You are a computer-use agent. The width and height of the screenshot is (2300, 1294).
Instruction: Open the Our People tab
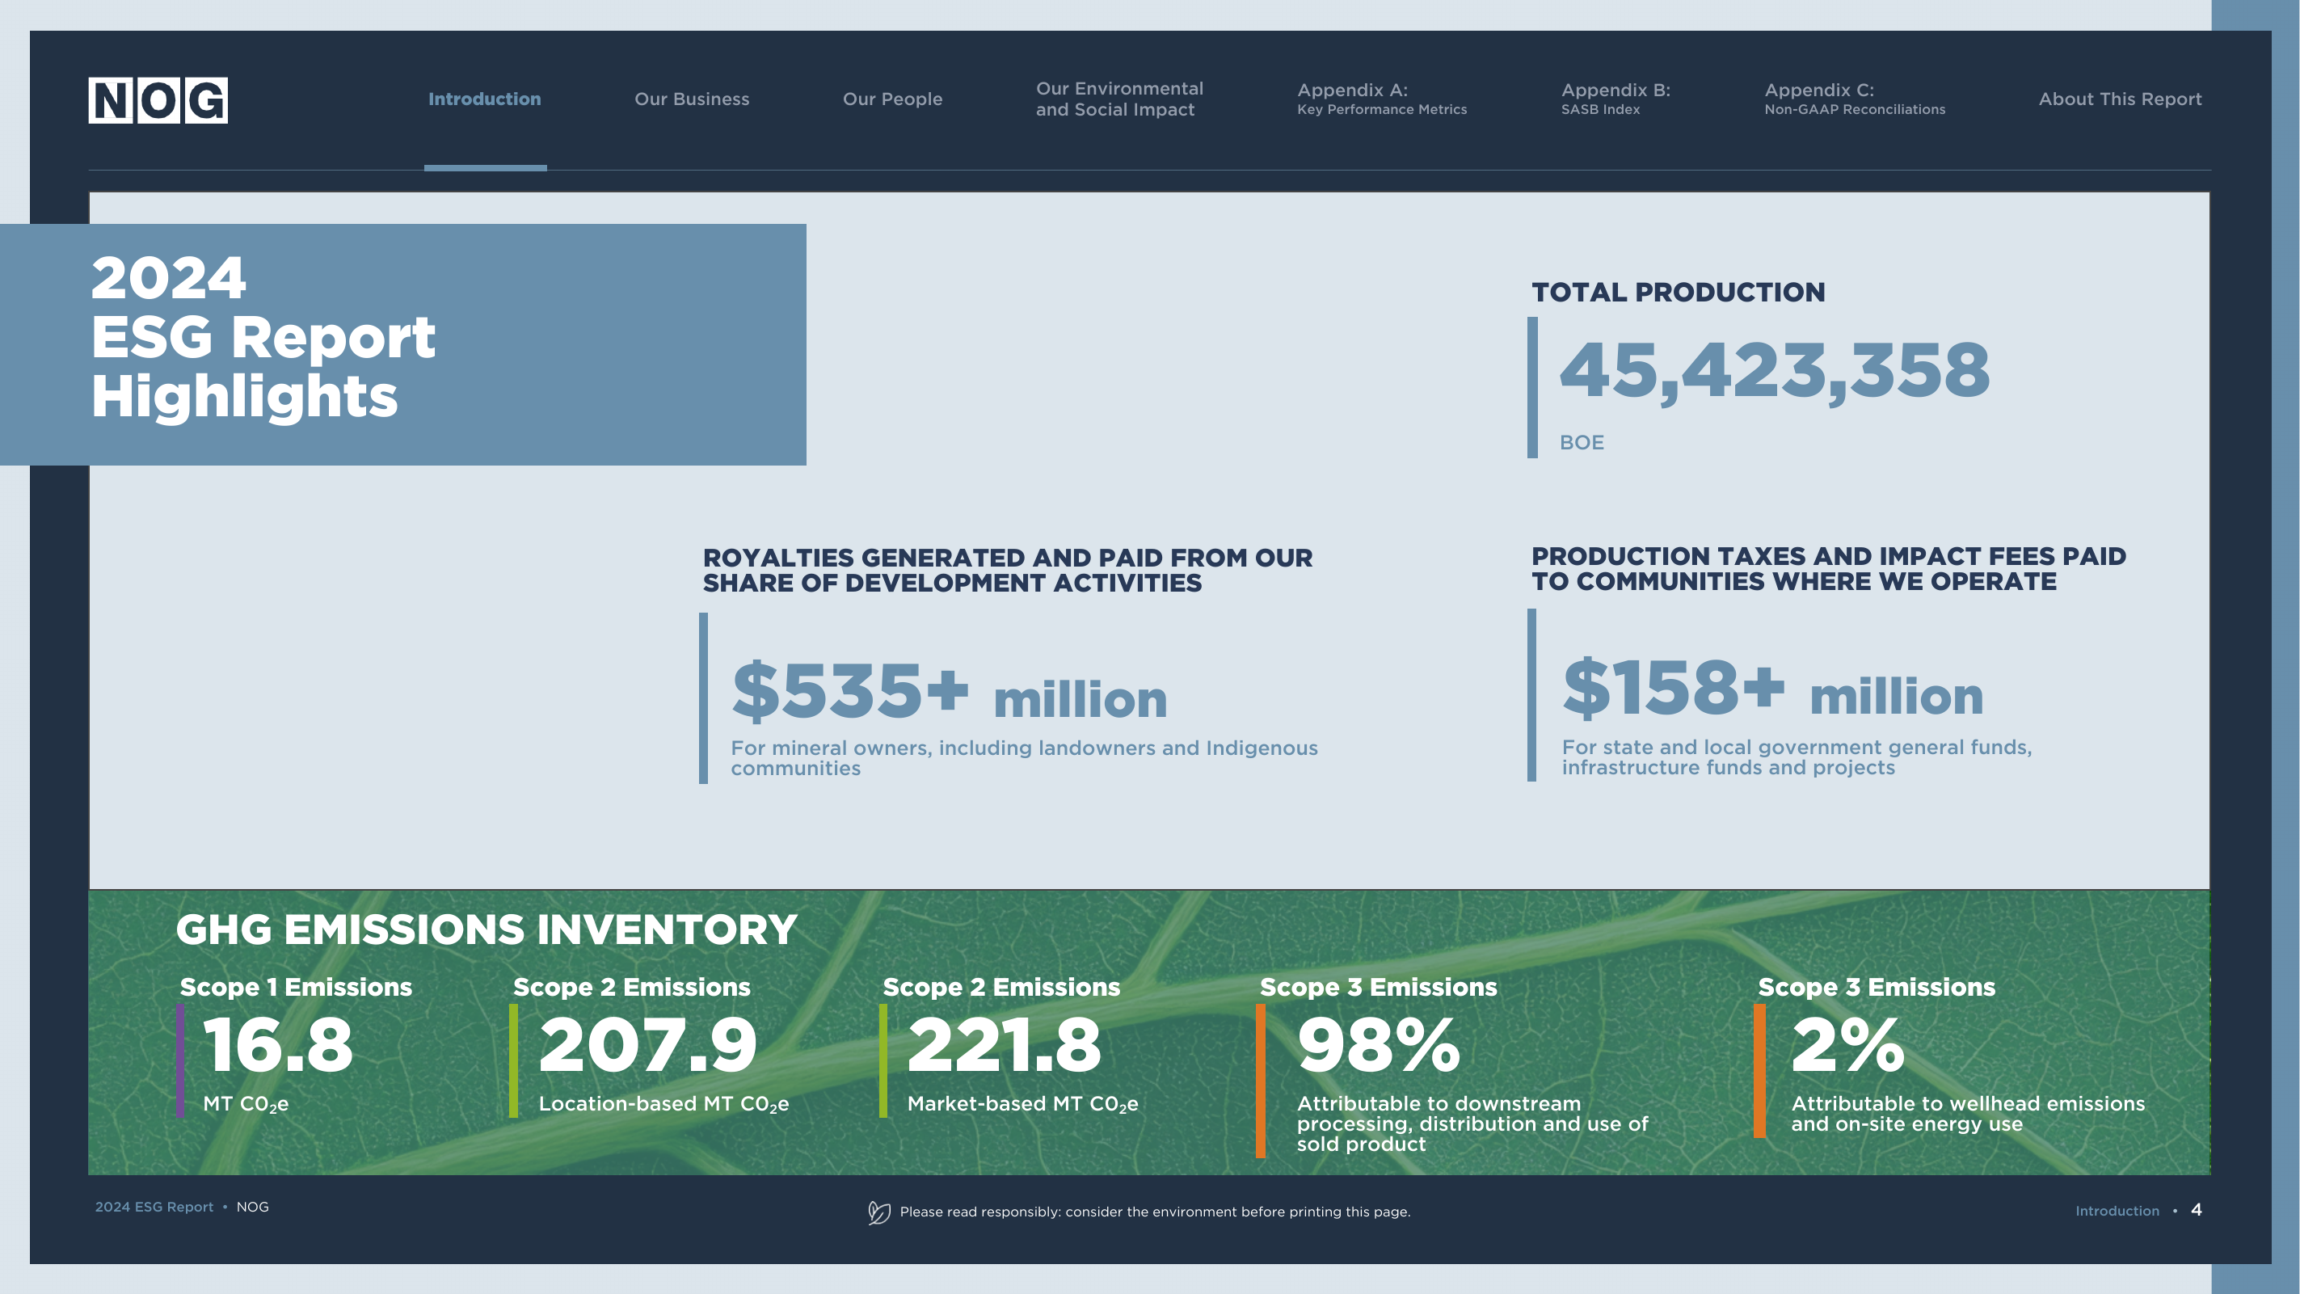point(893,99)
